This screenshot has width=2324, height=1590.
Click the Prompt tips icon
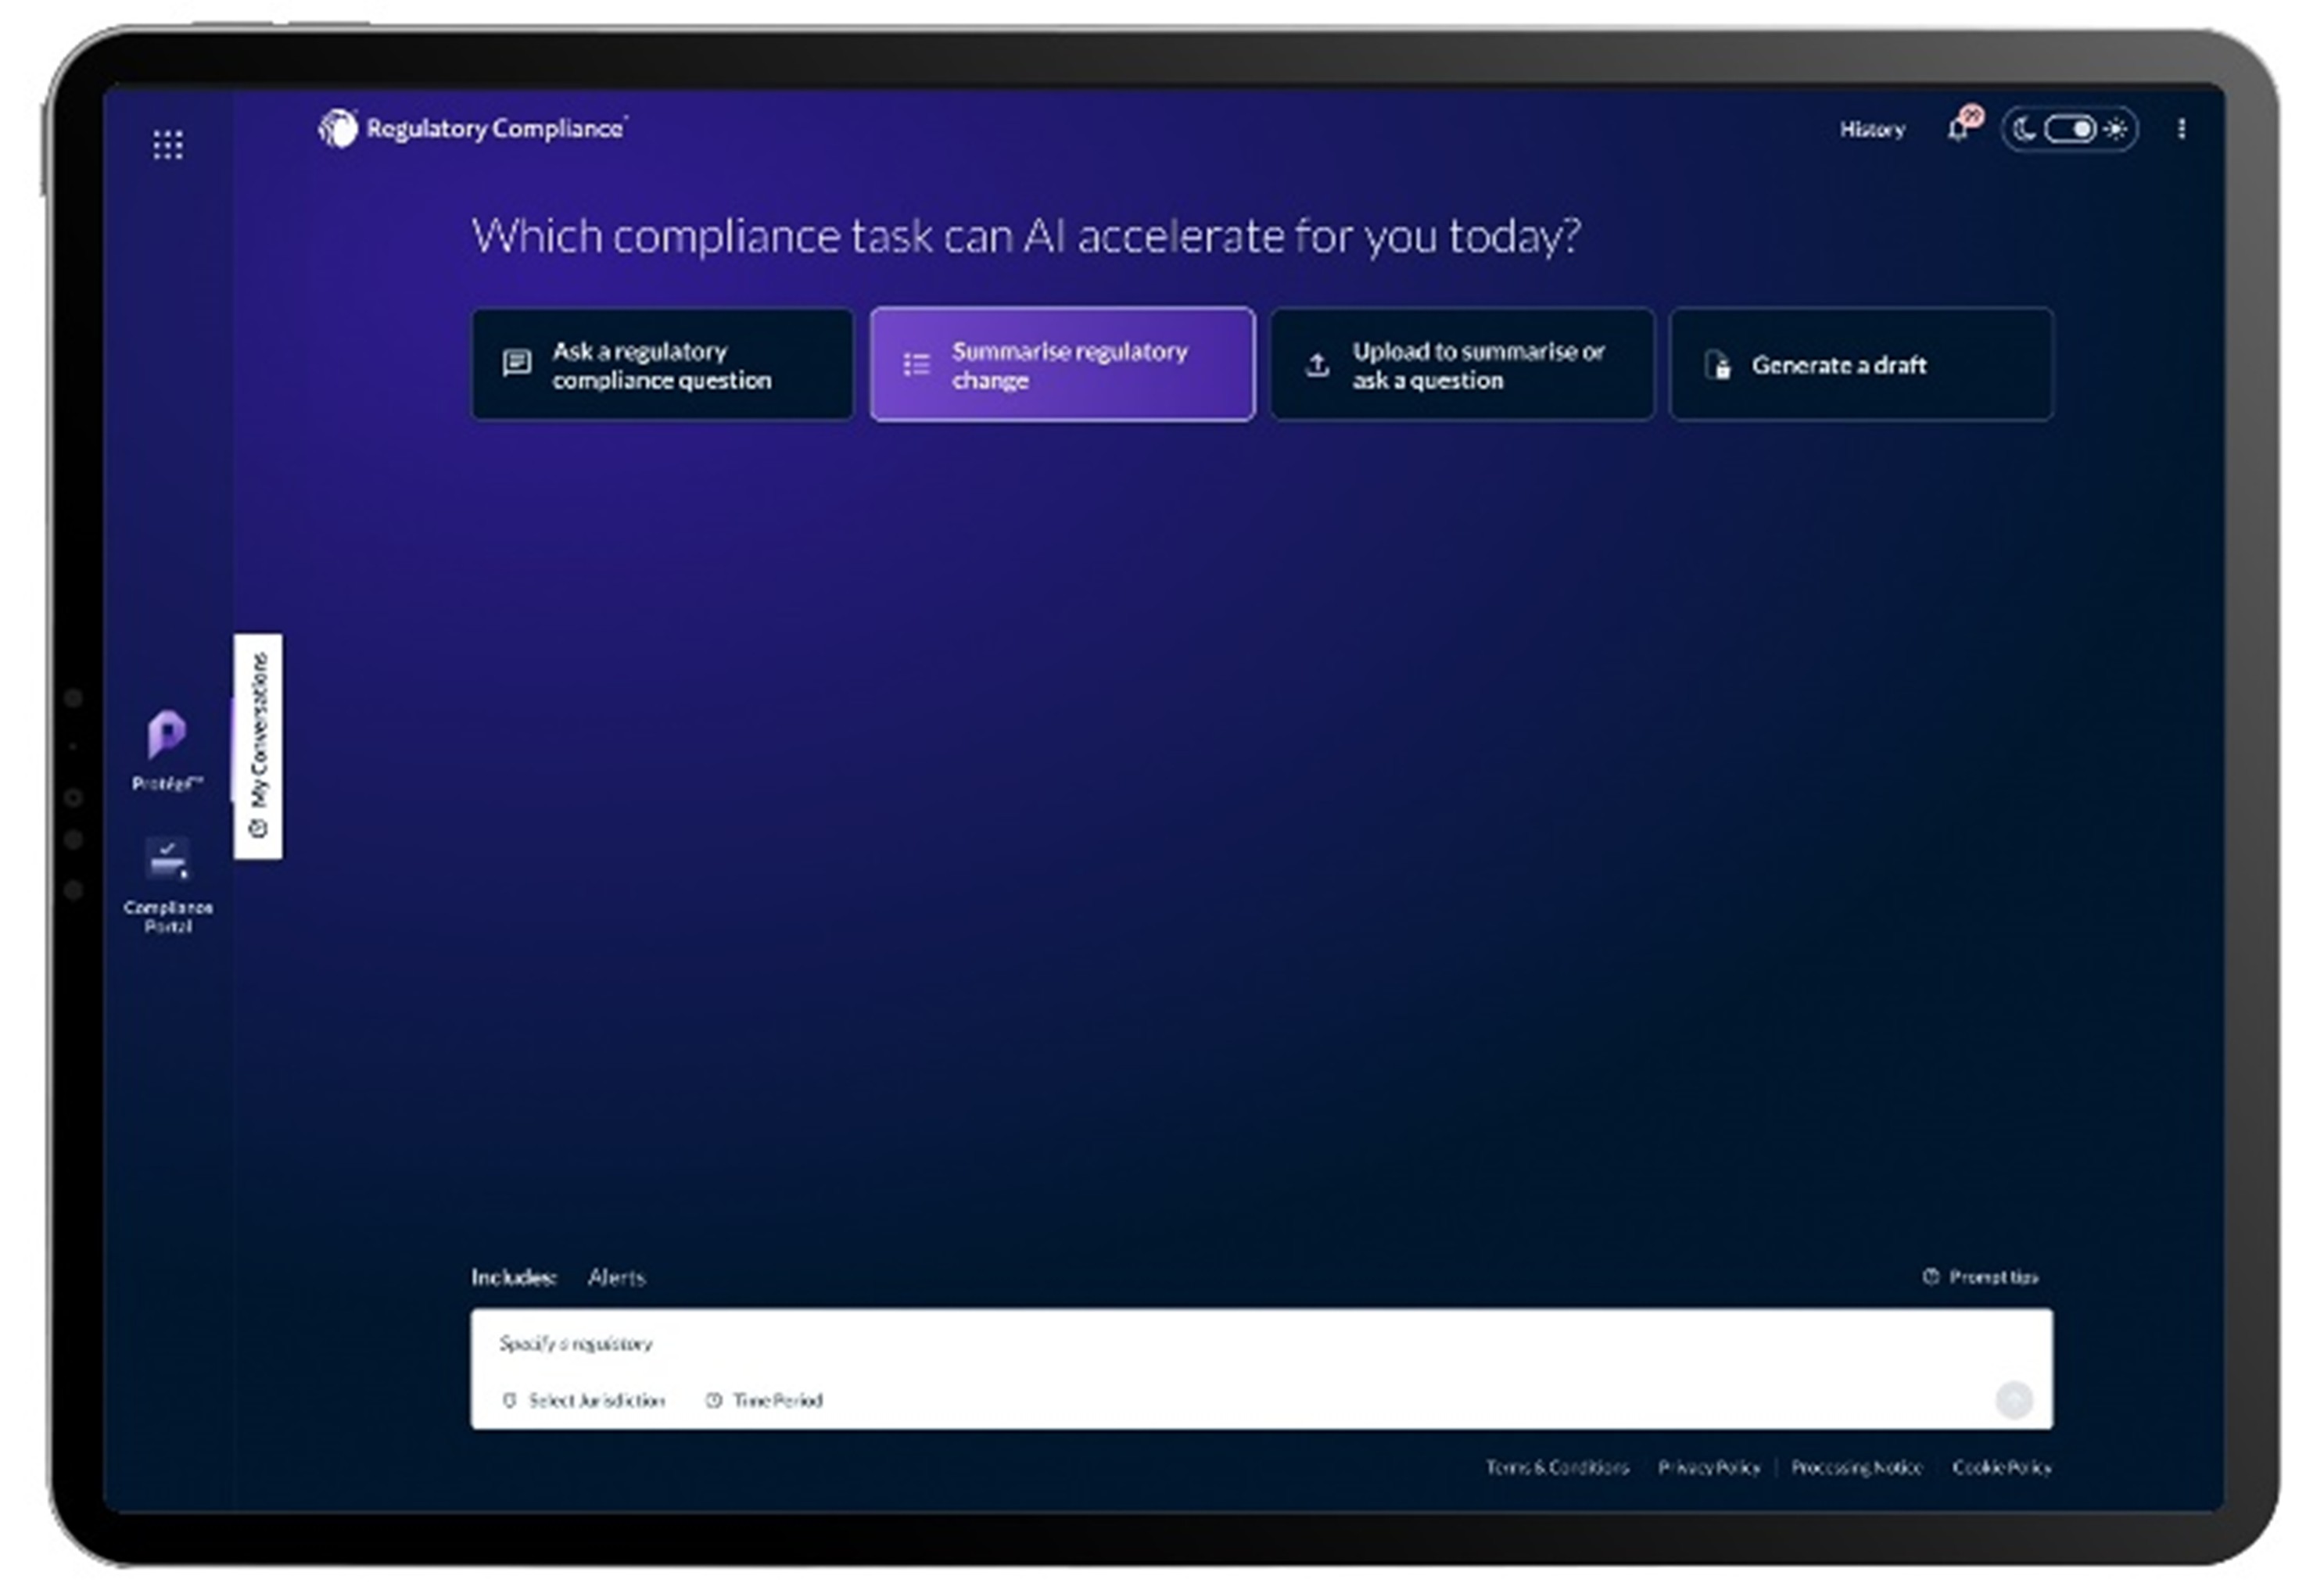1930,1277
